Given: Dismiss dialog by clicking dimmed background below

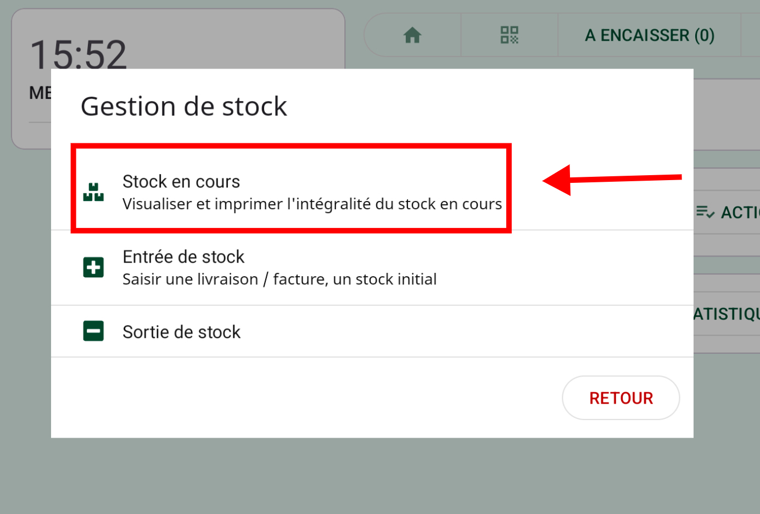Looking at the screenshot, I should click(x=379, y=478).
